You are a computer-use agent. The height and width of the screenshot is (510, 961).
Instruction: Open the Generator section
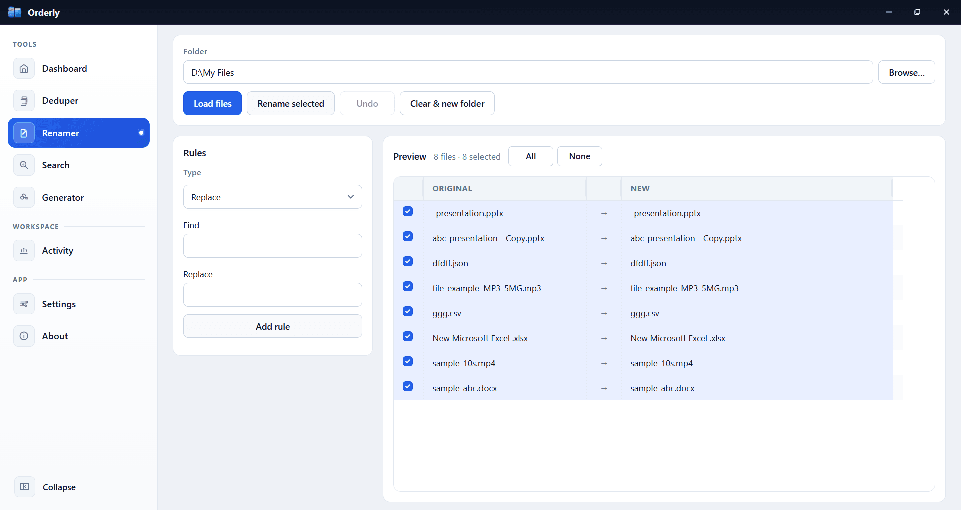79,197
